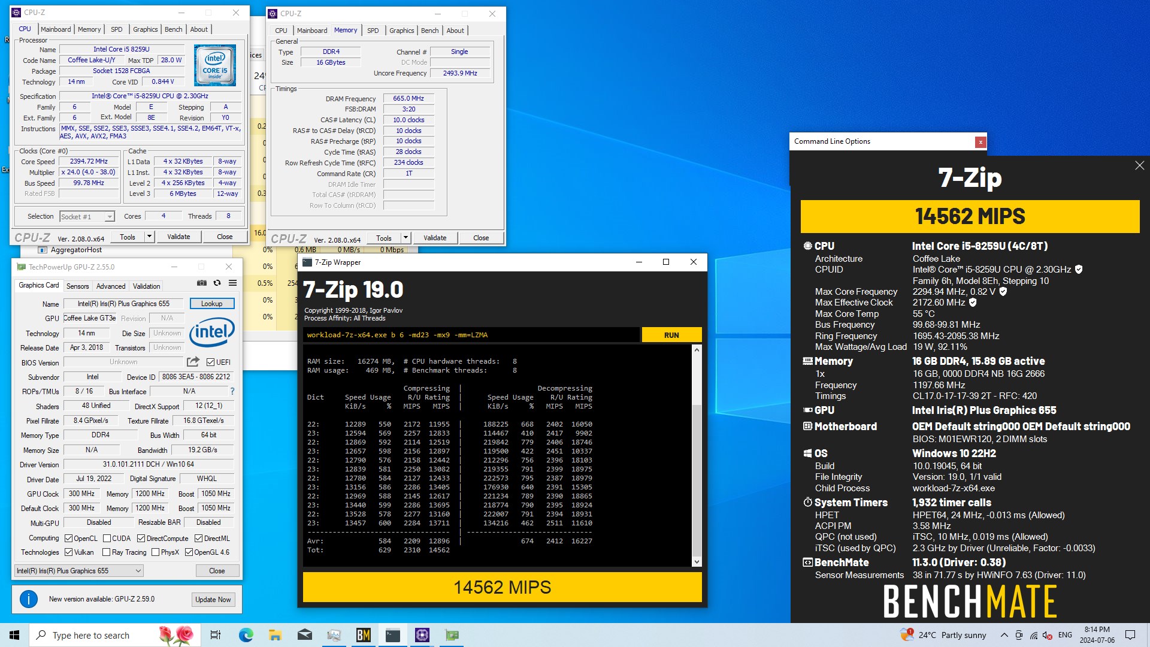The image size is (1150, 647).
Task: Click the Bus Interface question mark in GPU-Z
Action: [232, 391]
